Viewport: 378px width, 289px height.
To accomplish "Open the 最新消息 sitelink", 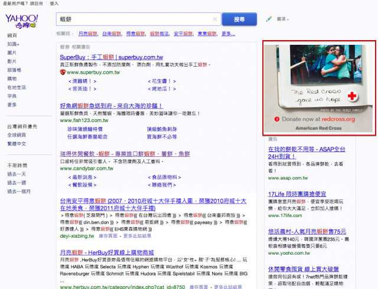I will (x=83, y=178).
